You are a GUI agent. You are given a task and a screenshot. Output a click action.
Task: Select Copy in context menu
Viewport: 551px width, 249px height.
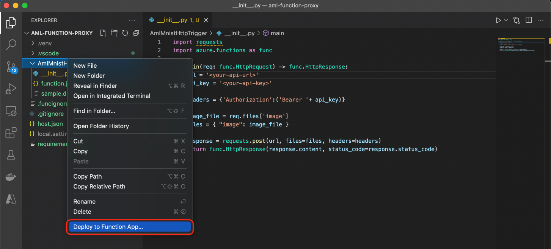point(130,151)
